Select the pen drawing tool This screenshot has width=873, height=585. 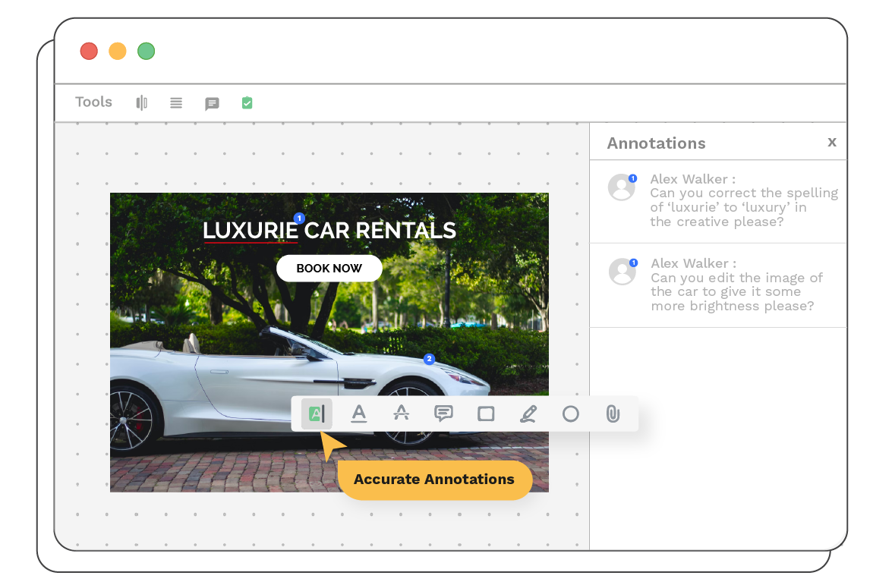pyautogui.click(x=528, y=414)
